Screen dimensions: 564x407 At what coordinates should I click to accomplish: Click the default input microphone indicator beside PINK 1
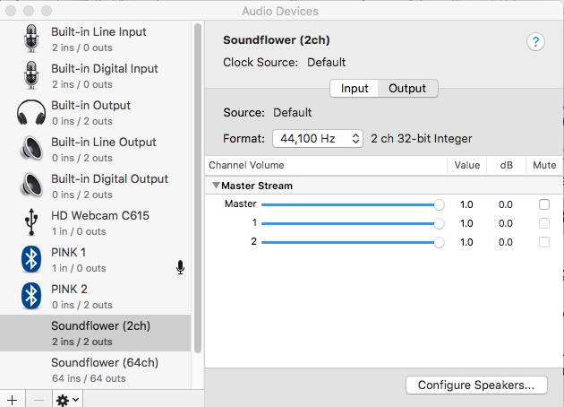(x=181, y=267)
